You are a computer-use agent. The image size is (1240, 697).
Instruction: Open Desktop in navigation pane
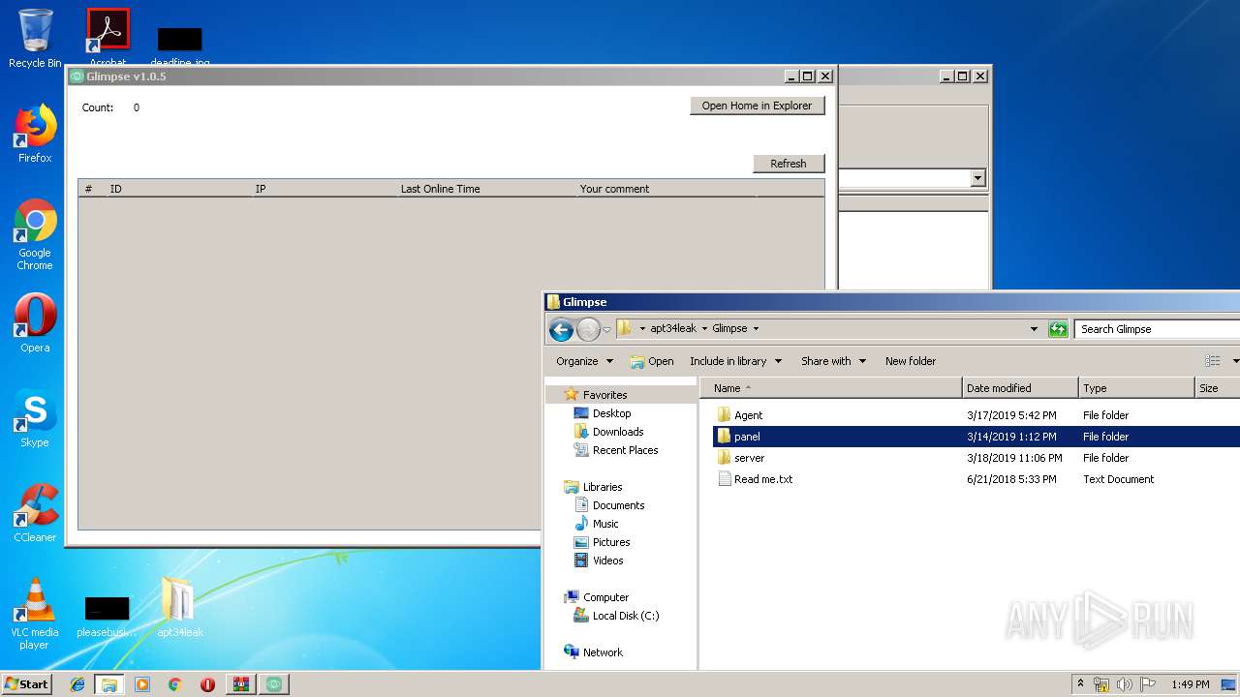point(611,413)
